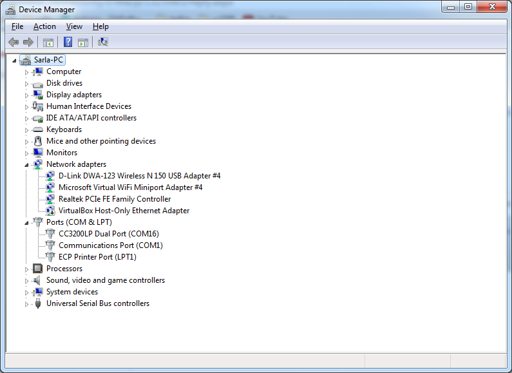Screen dimensions: 512x373
Task: Select Microsoft Virtual WiFi Miniport Adapter #4
Action: pos(130,187)
